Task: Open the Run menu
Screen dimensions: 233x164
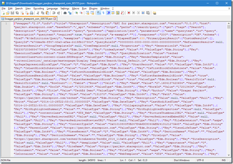Action: [x=84, y=8]
